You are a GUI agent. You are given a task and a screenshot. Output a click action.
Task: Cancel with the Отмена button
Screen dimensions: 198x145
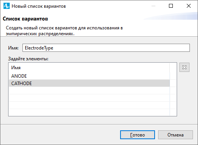176,135
